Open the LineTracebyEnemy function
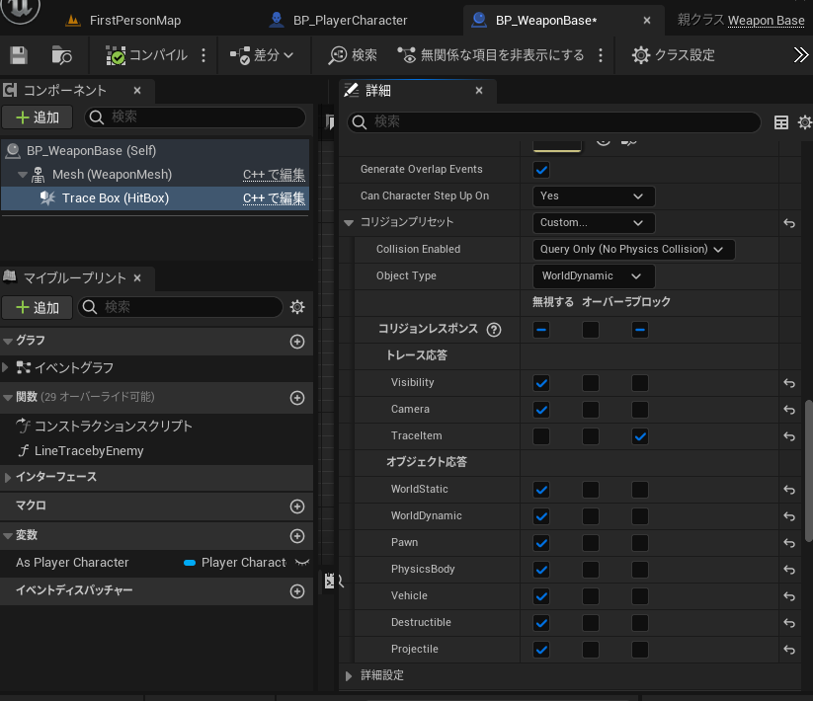The width and height of the screenshot is (813, 701). [89, 451]
